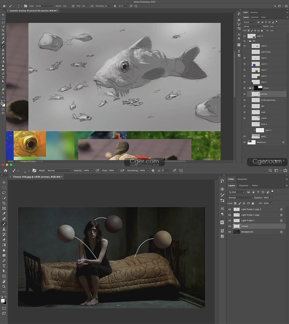Collapse Ref group in upper Layers panel

pyautogui.click(x=248, y=41)
